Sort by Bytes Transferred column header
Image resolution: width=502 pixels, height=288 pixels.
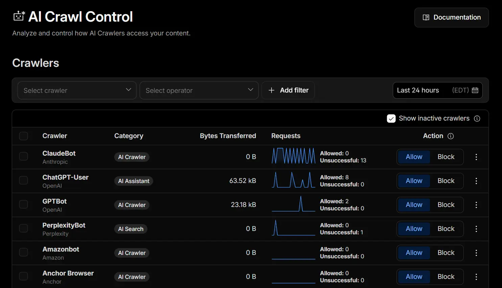[x=228, y=136]
